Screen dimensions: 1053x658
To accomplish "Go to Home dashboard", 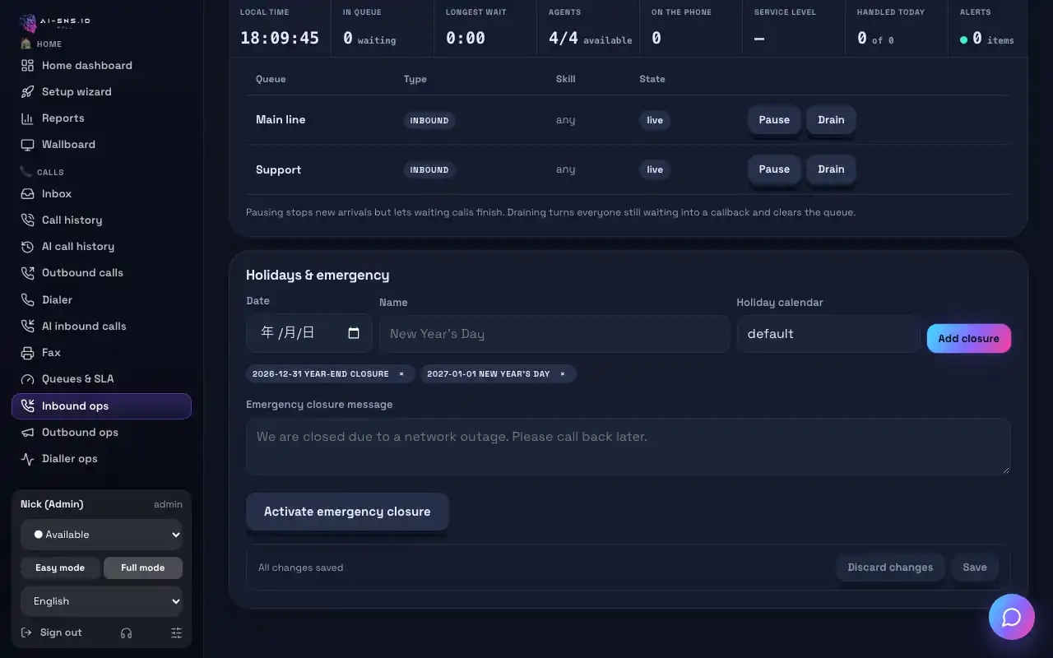I will point(87,66).
